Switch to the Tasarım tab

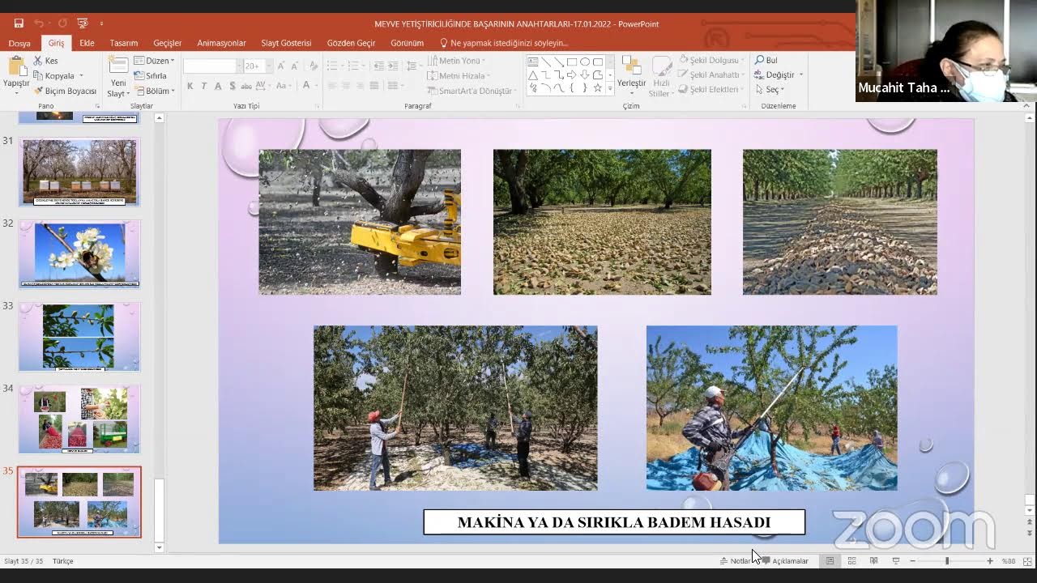tap(124, 43)
